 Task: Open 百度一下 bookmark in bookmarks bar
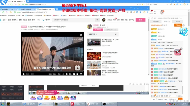[x=64, y=15]
